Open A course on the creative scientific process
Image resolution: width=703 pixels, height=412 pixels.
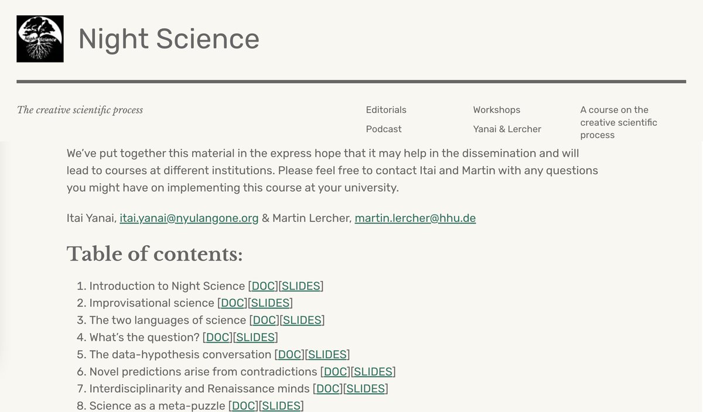pos(619,122)
